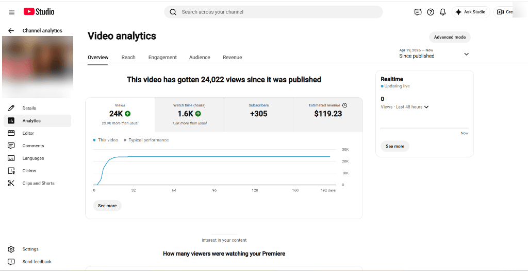Open the notifications bell
528x271 pixels.
443,12
